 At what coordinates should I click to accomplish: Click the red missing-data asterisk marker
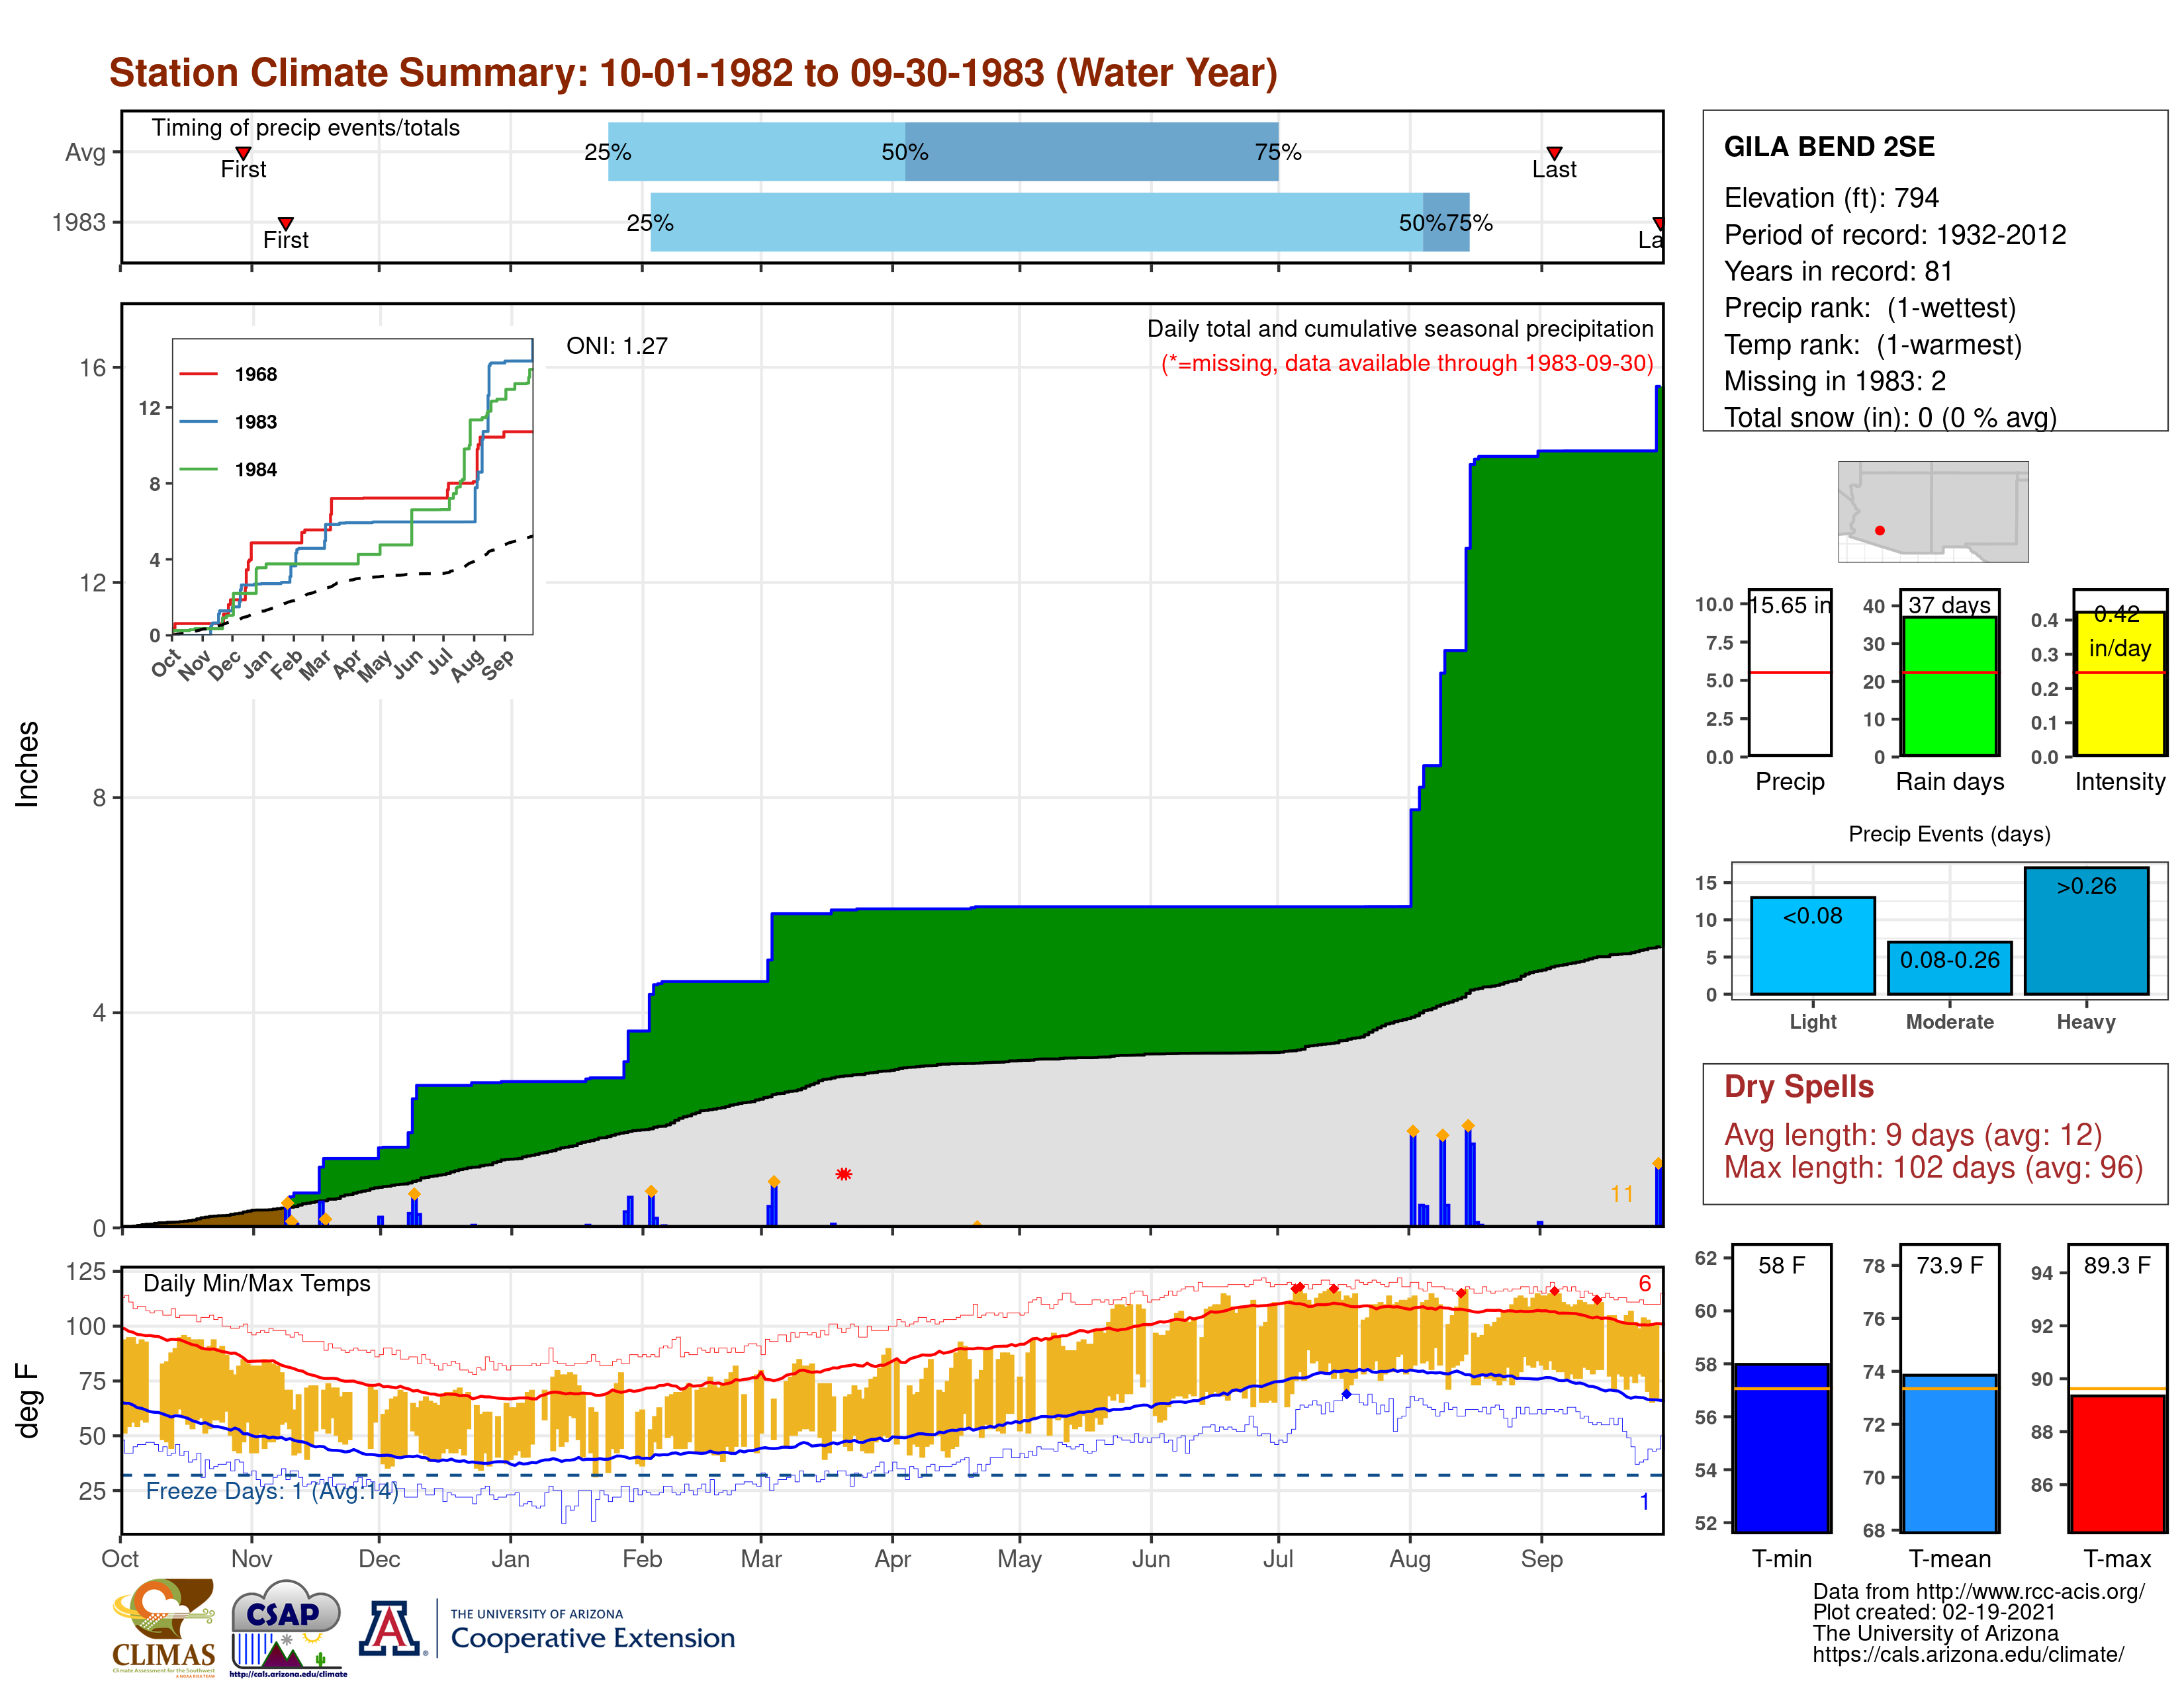(844, 1174)
